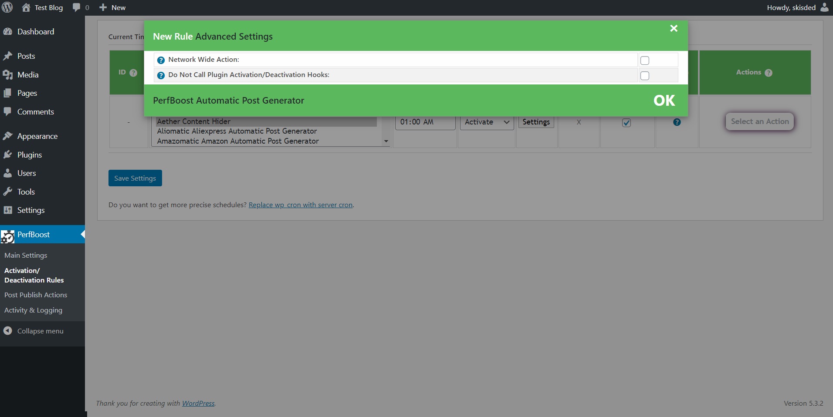
Task: Click the X delete mark in rule row
Action: 579,122
